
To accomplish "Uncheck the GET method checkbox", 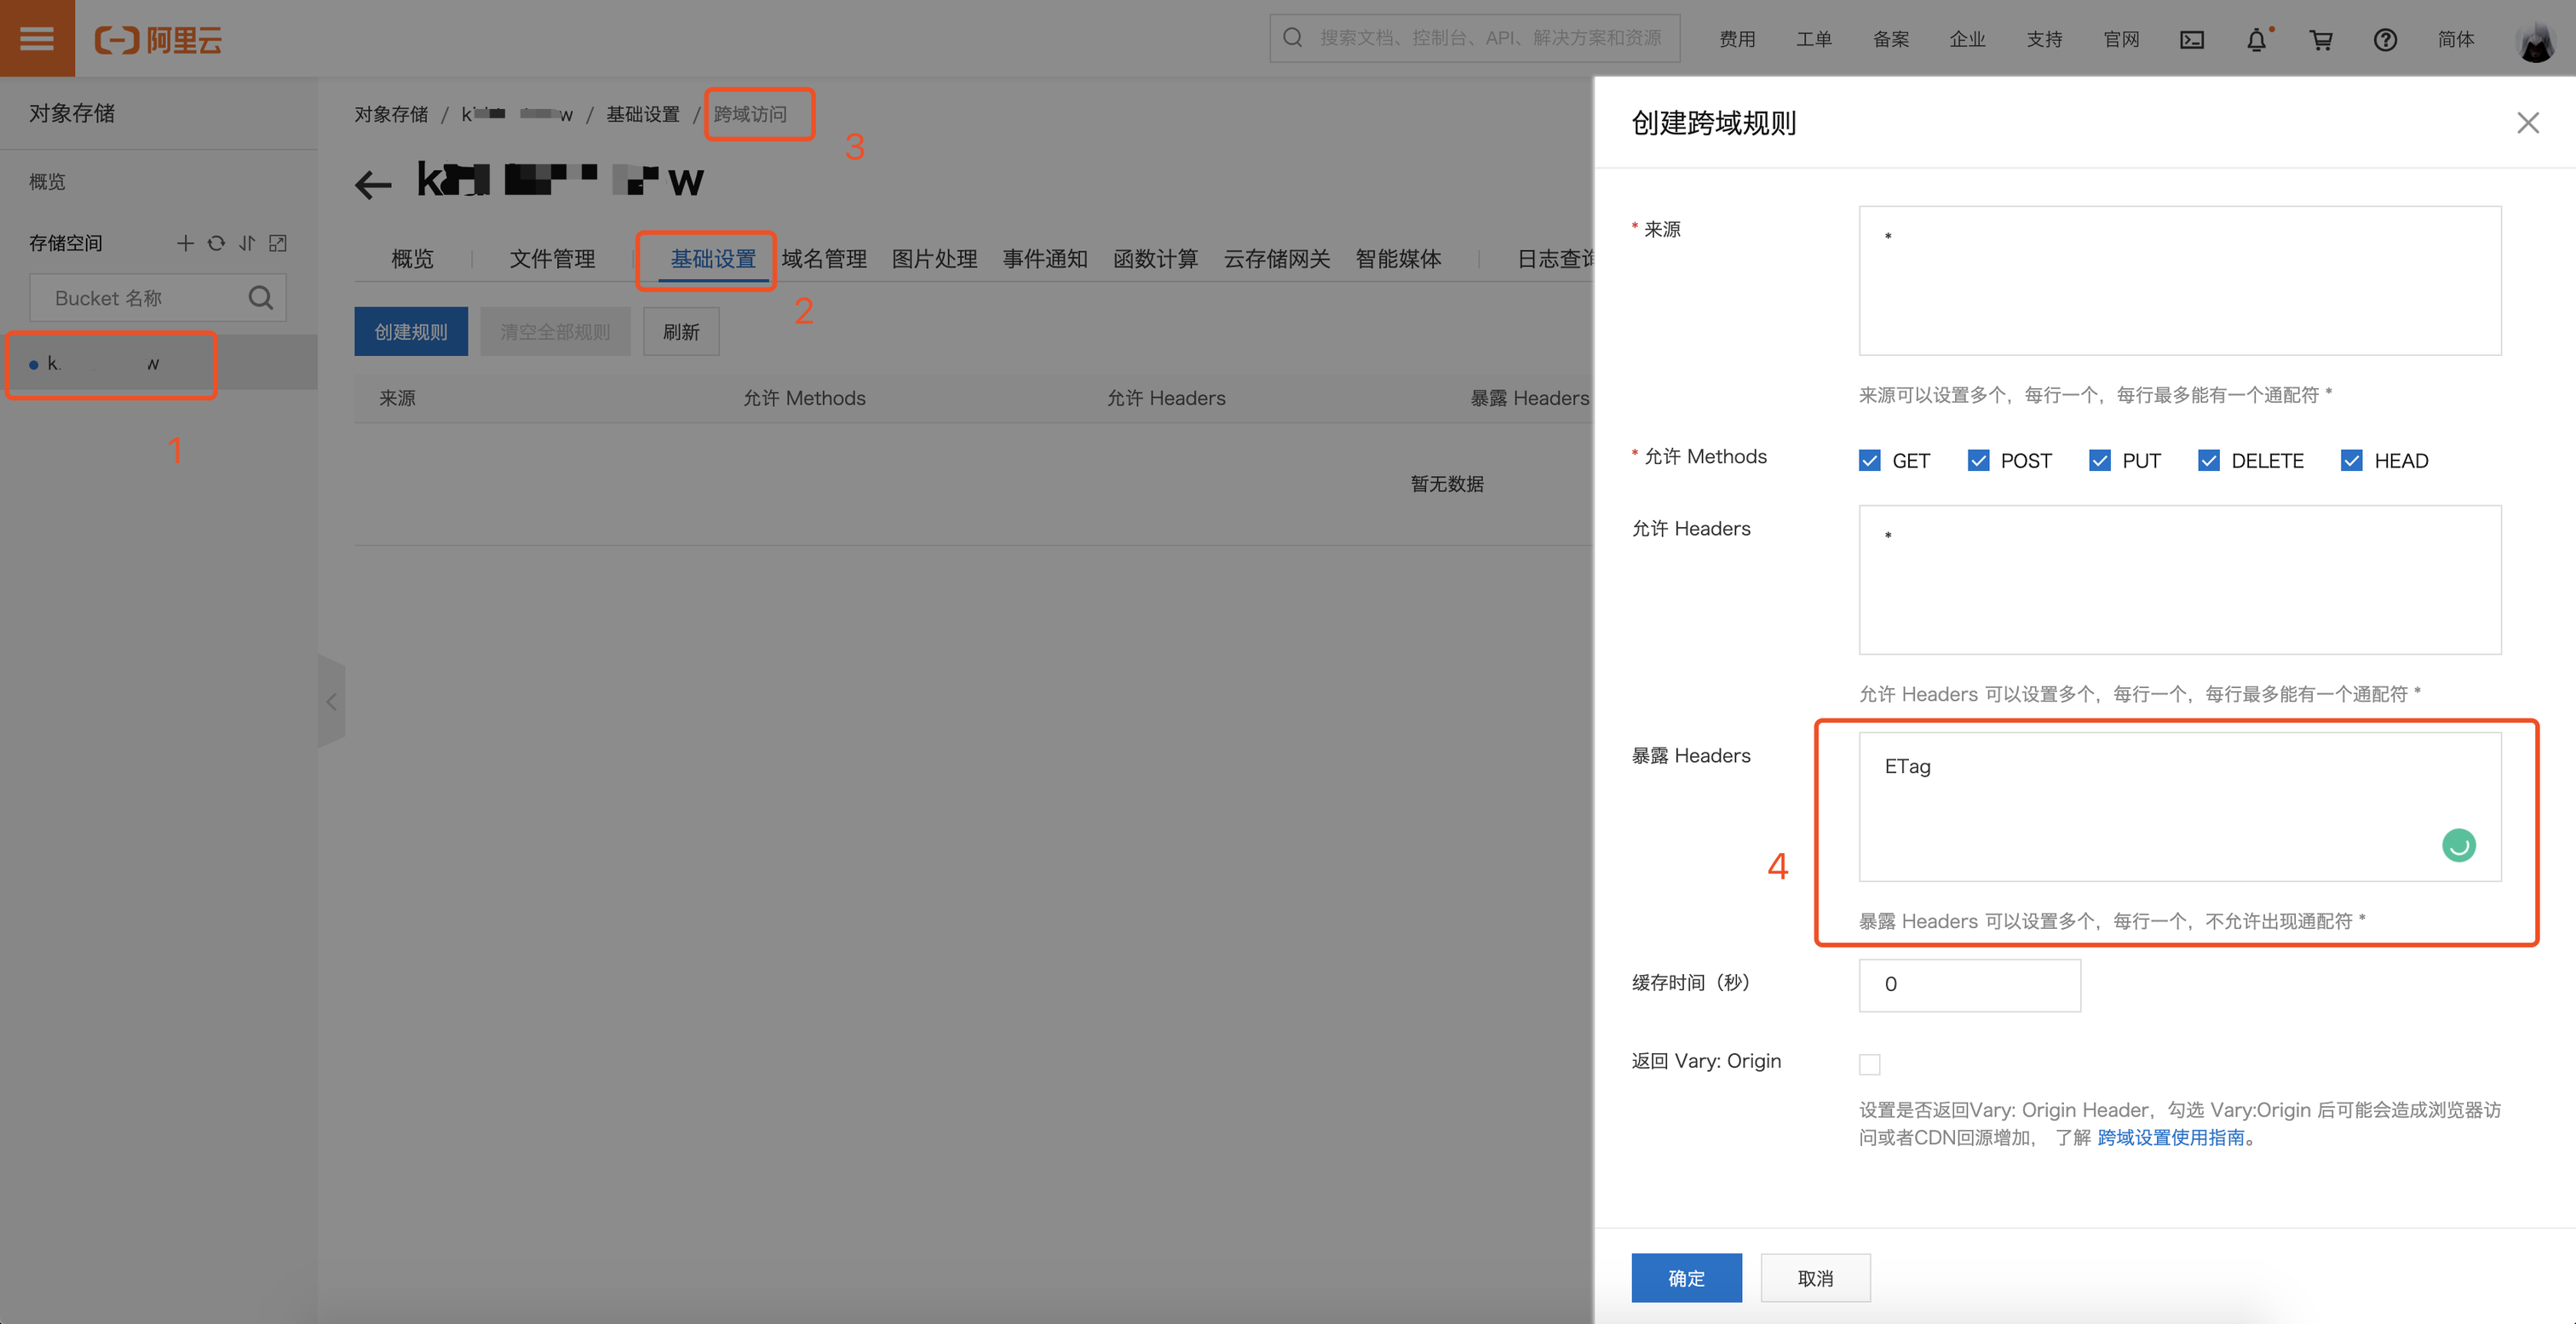I will 1869,461.
